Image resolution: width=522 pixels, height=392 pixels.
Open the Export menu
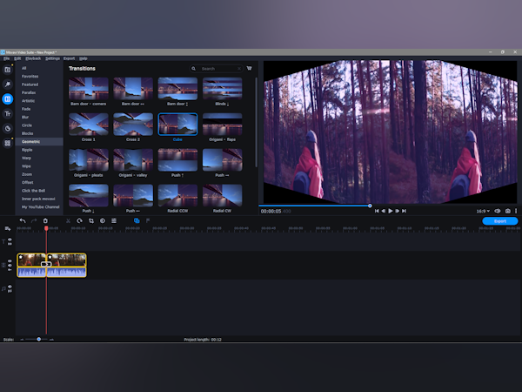coord(70,58)
